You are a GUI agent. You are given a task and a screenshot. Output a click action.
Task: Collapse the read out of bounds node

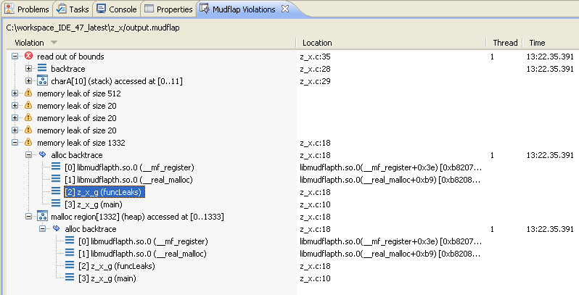16,57
